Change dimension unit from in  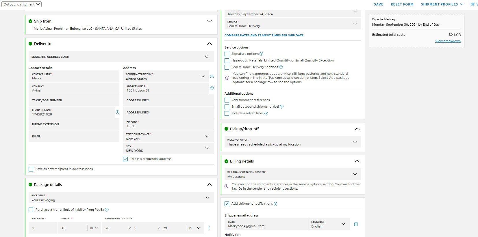coord(195,228)
